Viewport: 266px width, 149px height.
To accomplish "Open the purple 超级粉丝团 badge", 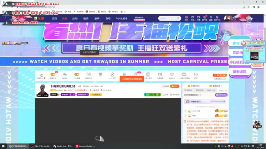I will [x=82, y=95].
